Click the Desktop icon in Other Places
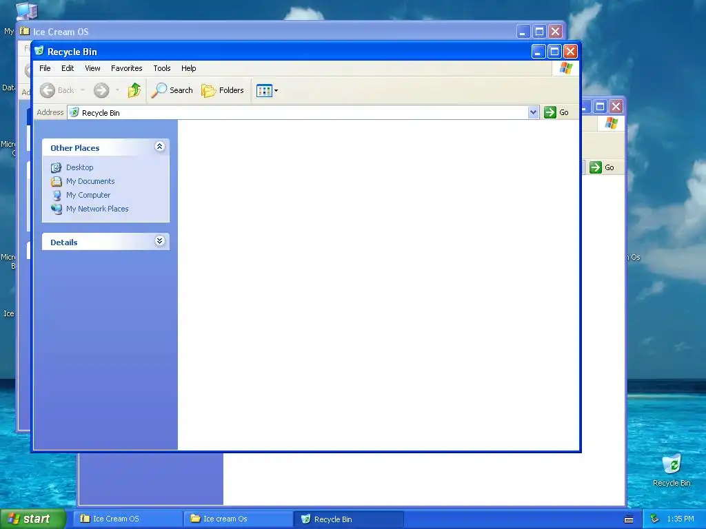706x529 pixels. [x=57, y=168]
